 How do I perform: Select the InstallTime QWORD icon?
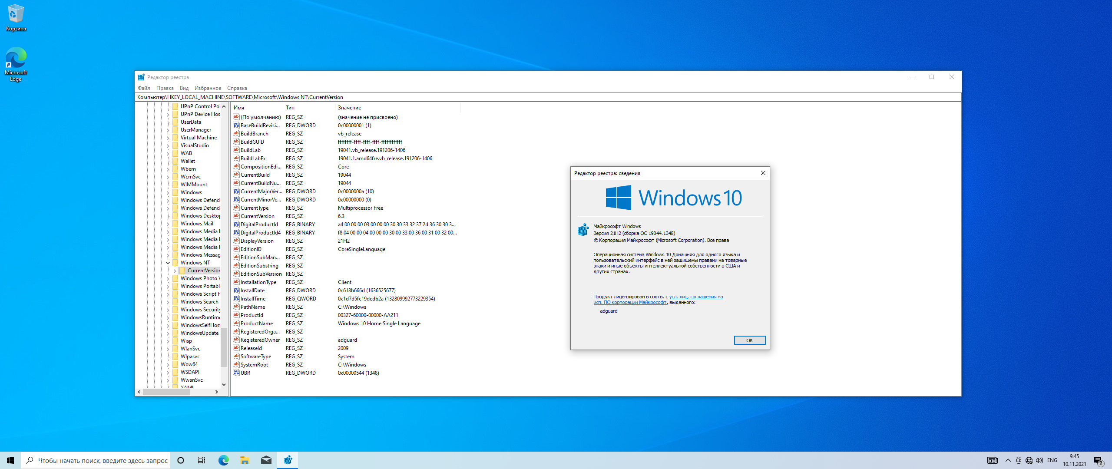pos(236,298)
